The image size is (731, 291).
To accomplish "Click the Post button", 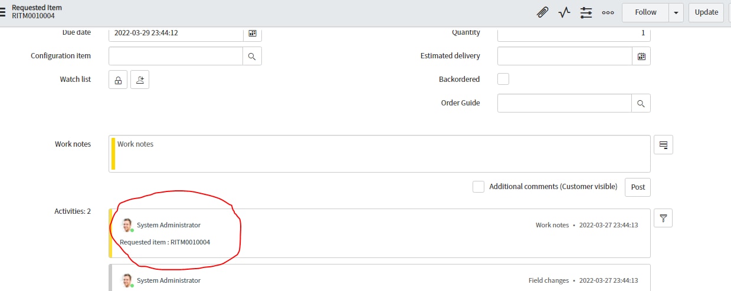I will tap(638, 187).
